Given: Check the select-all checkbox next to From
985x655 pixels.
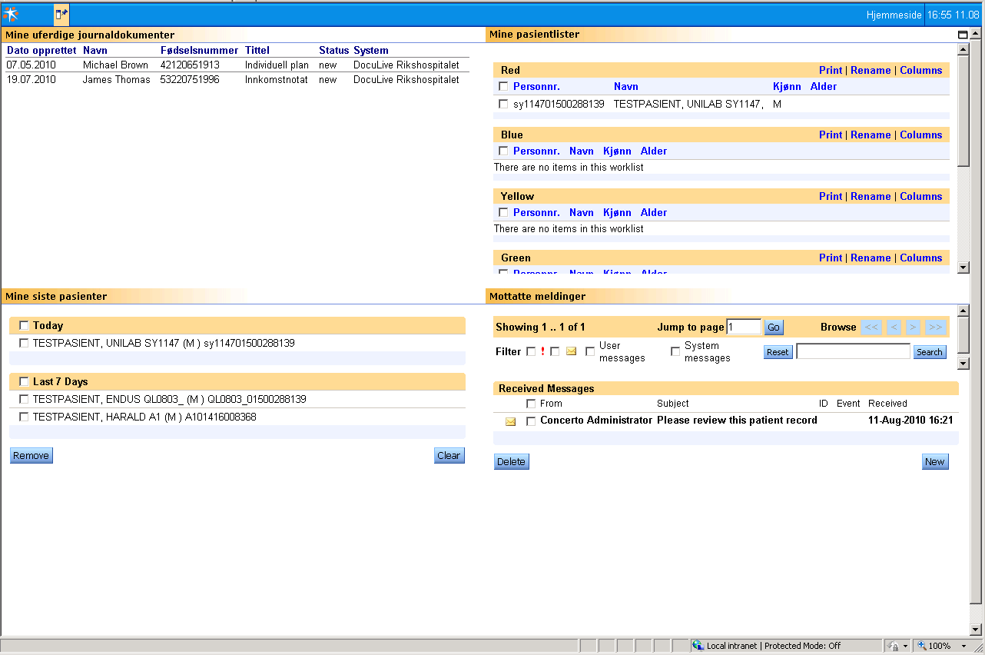Looking at the screenshot, I should click(531, 404).
